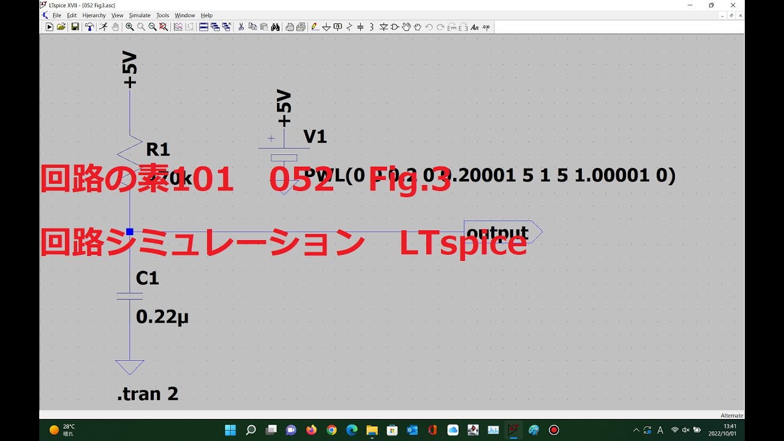Click Zoom to Fit icon

[164, 27]
